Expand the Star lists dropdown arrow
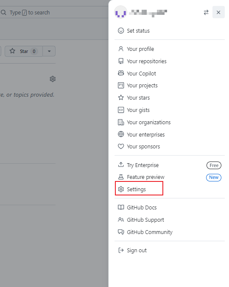The height and width of the screenshot is (287, 229). tap(49, 51)
